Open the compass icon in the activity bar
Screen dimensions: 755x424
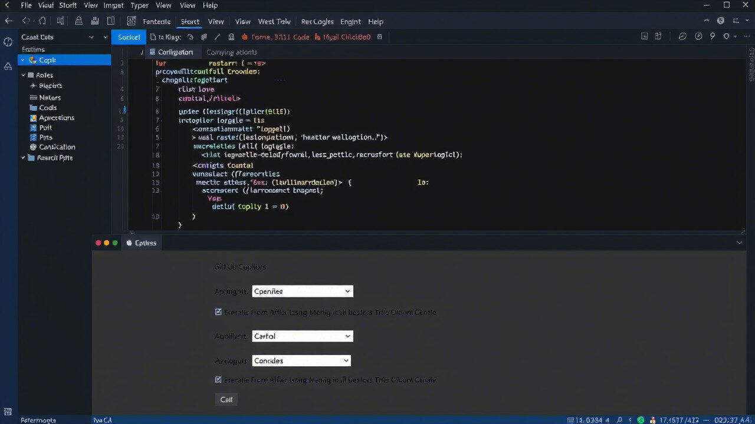(8, 42)
